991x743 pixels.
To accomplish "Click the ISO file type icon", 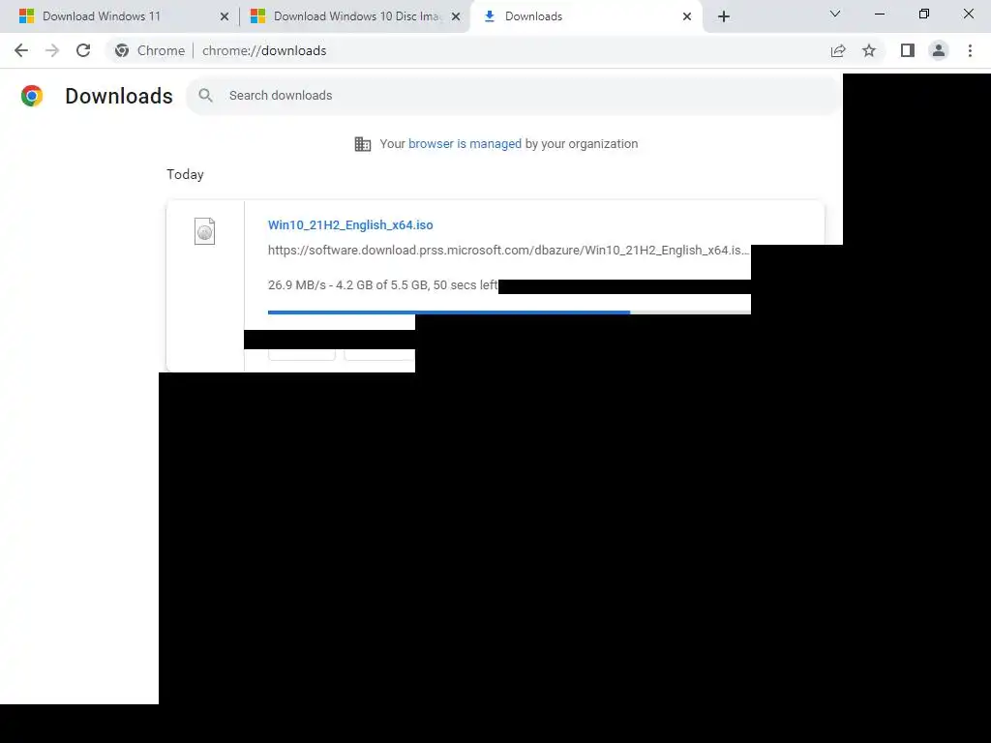I will tap(205, 231).
